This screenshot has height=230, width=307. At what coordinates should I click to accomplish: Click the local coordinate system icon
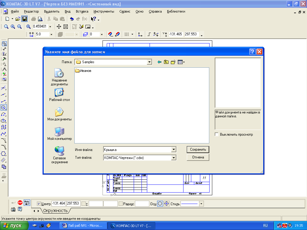(140, 34)
